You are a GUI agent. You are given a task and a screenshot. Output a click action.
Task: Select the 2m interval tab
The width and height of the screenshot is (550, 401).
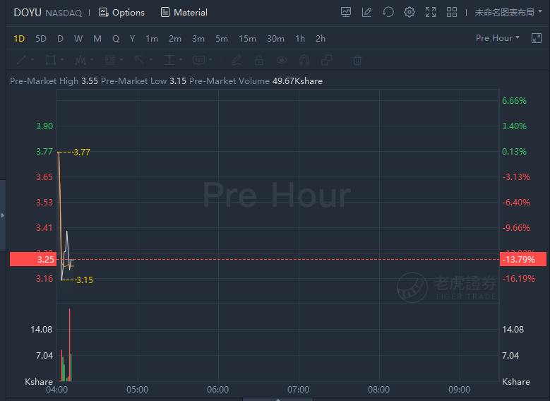point(174,39)
